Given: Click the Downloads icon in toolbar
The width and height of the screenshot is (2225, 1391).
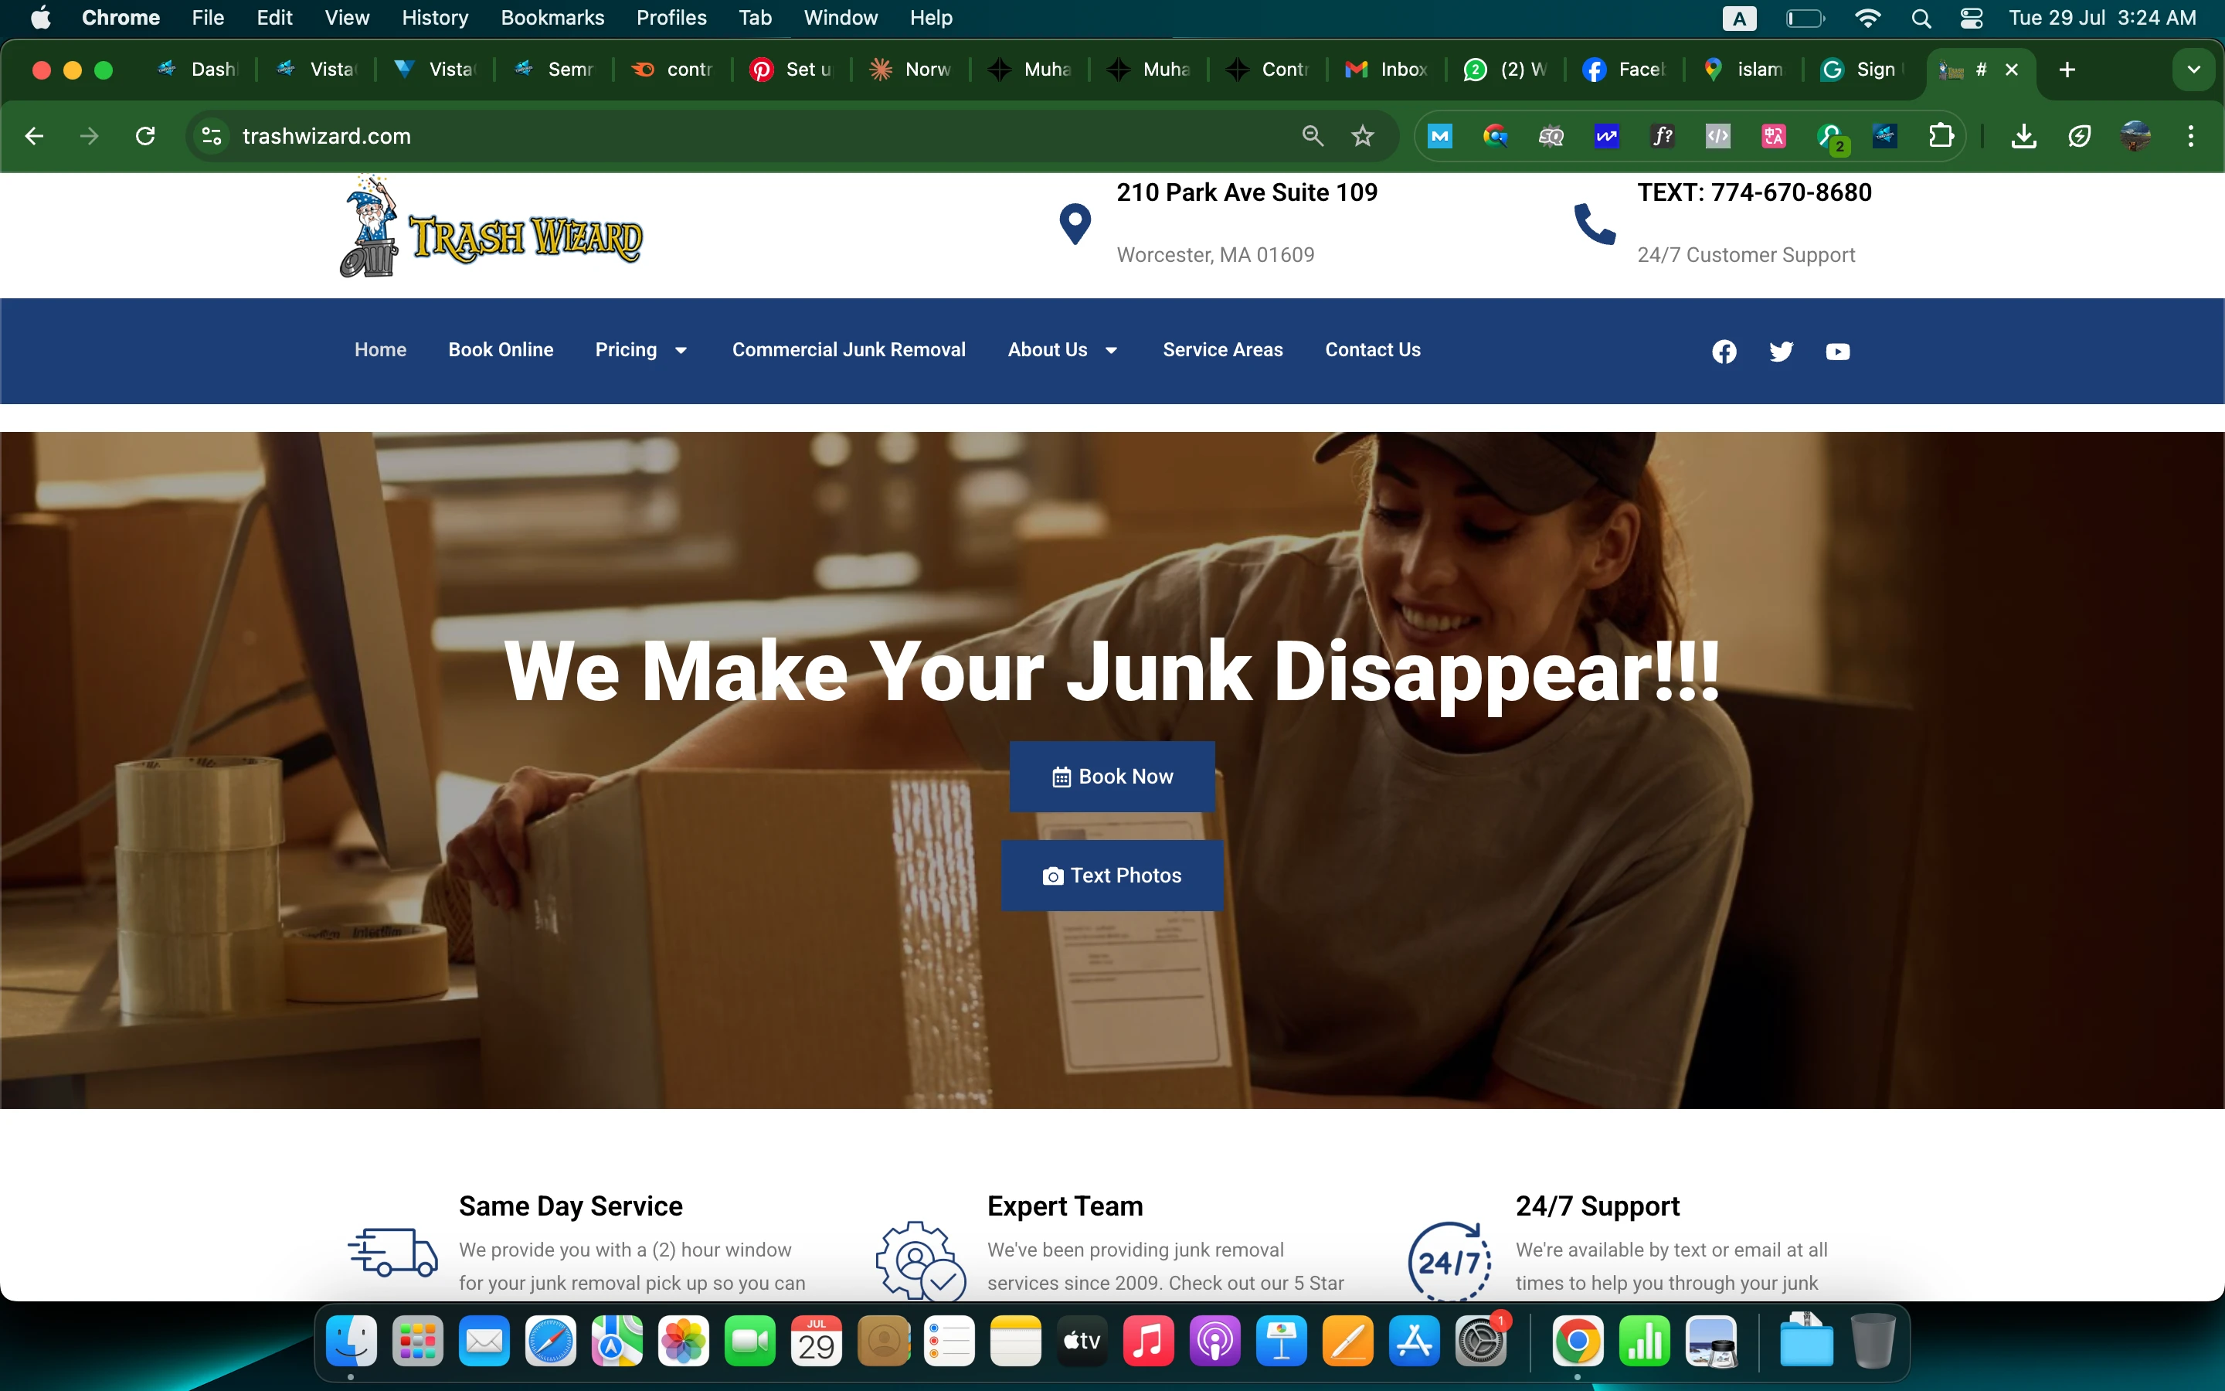Looking at the screenshot, I should (x=2023, y=136).
